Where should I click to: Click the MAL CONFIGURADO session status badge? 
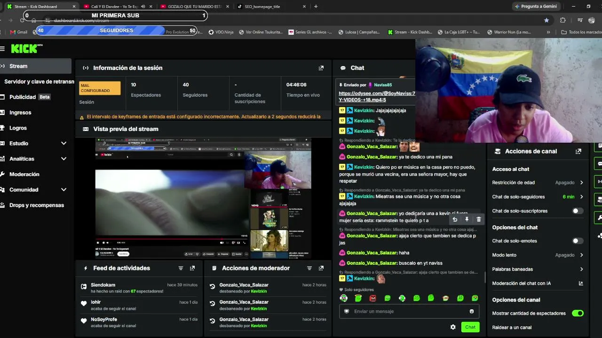[x=100, y=88]
